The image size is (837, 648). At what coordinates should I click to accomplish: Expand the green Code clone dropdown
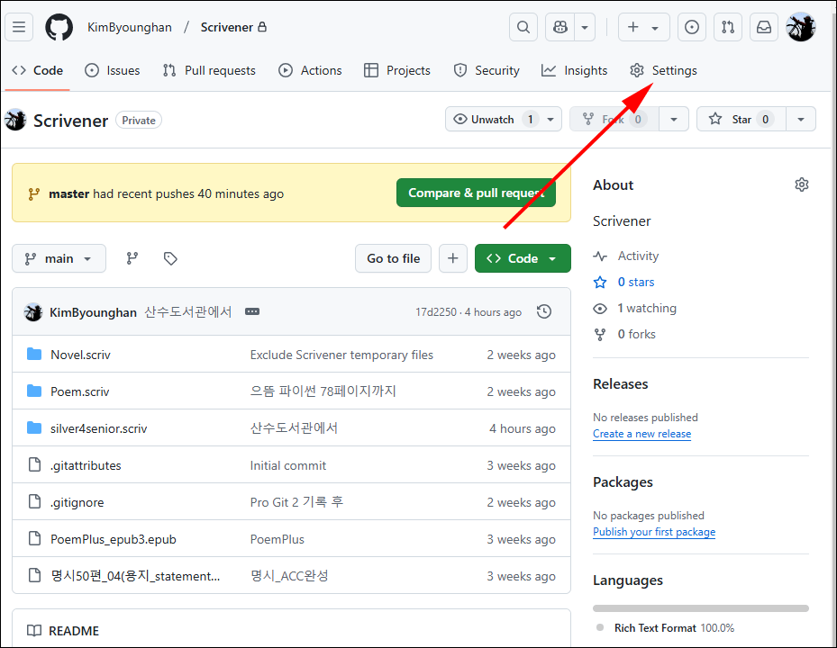tap(523, 258)
